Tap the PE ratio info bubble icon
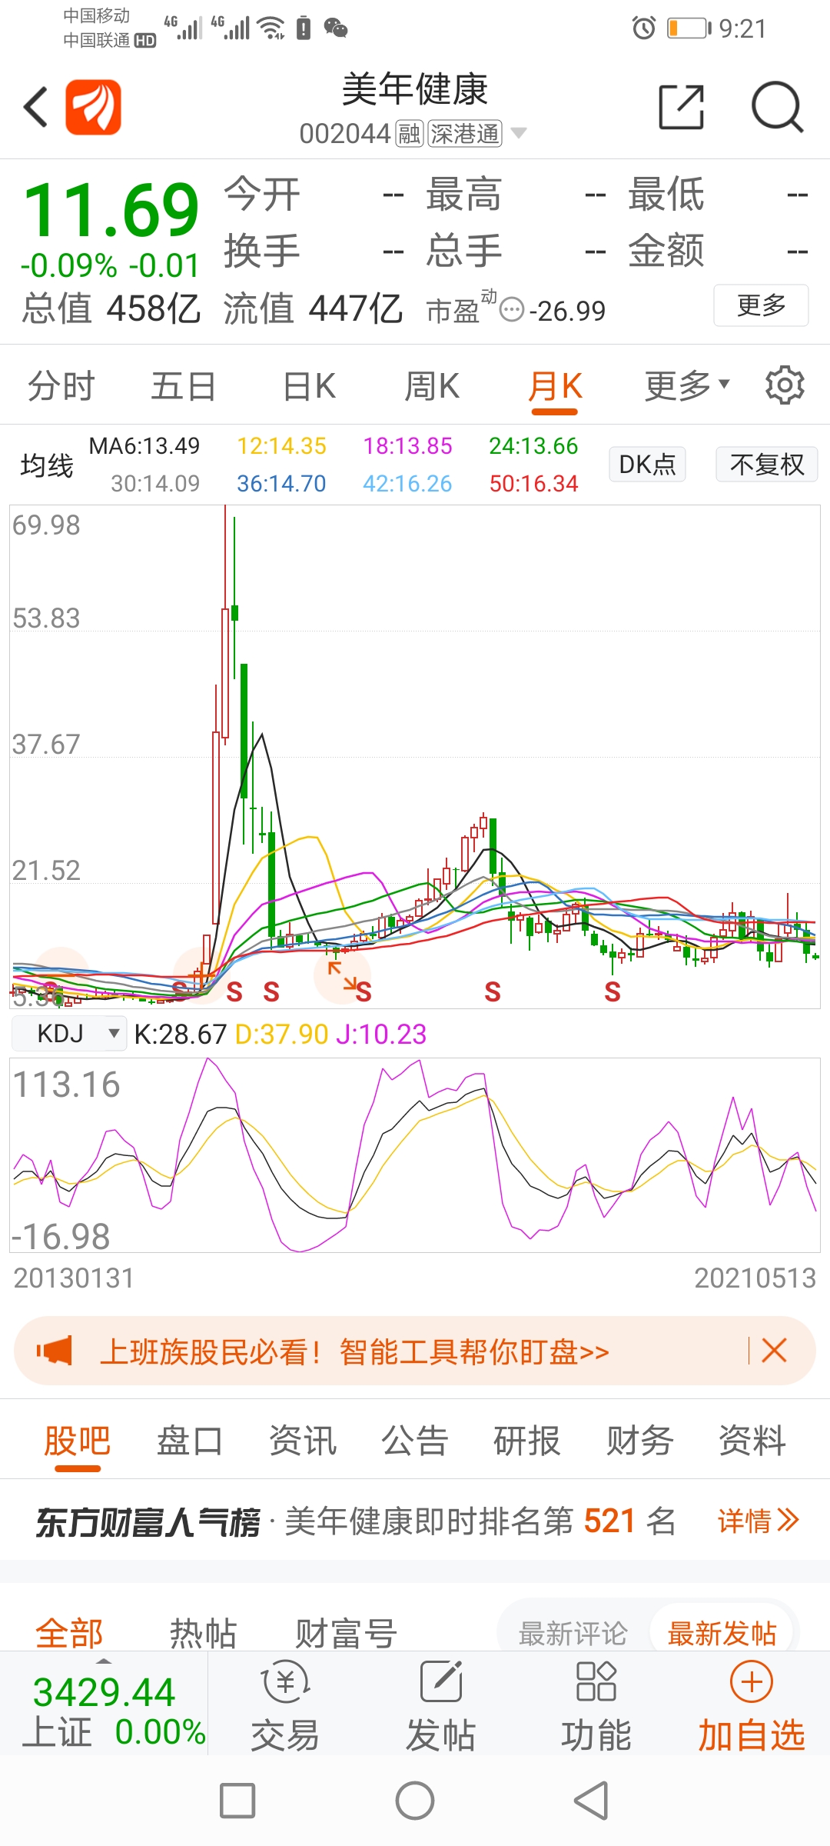Viewport: 830px width, 1846px height. [x=512, y=310]
